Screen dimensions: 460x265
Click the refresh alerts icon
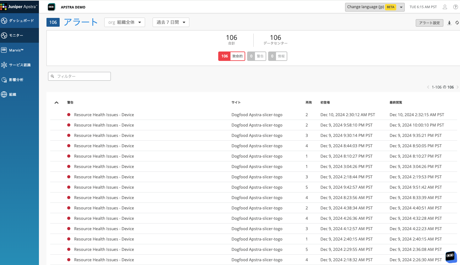[x=457, y=23]
